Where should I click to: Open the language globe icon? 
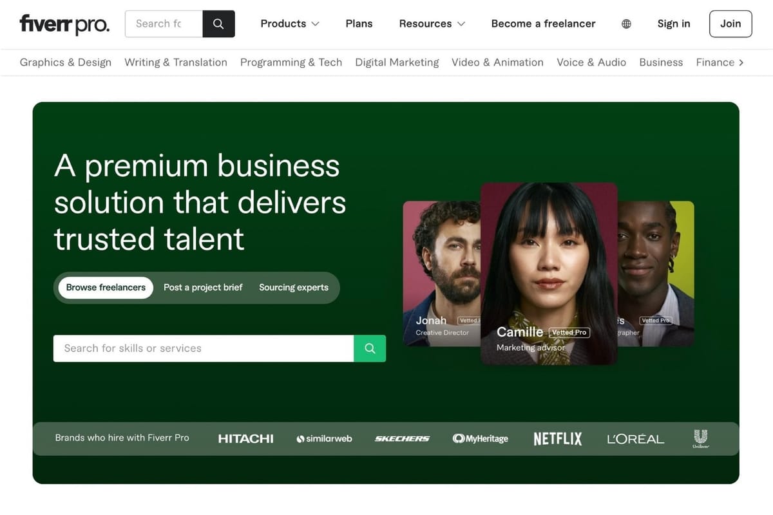click(625, 23)
